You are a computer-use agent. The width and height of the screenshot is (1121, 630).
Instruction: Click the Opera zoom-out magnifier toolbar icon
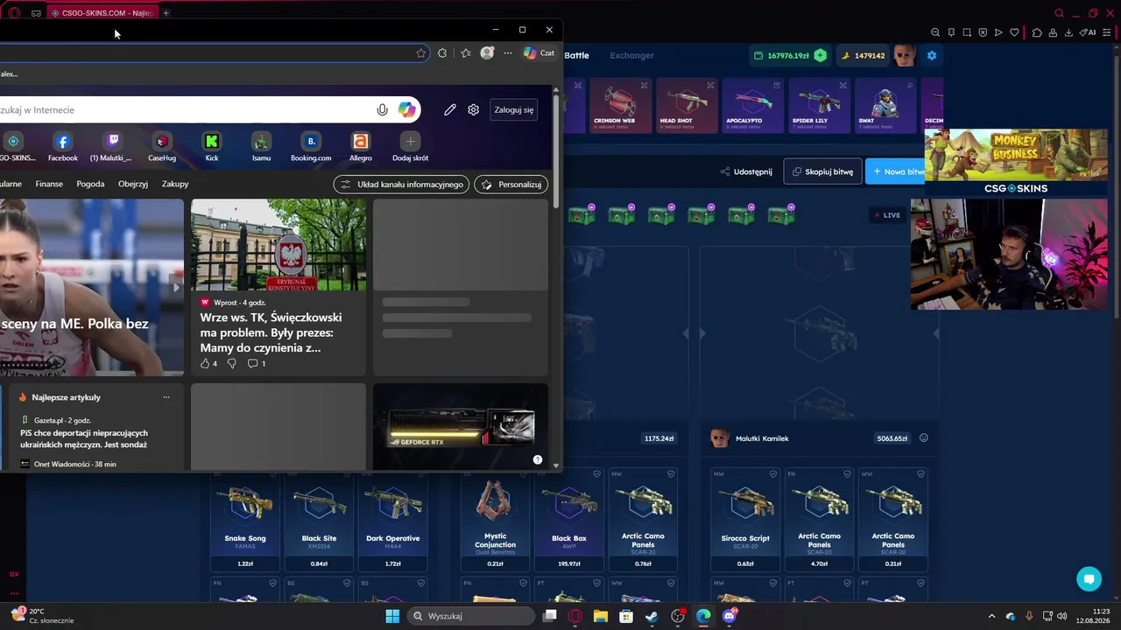(935, 32)
